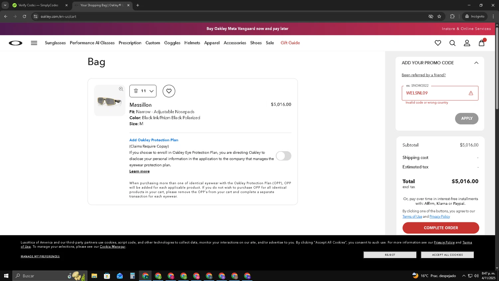Click the COMPLETE ORDER button
Screen dimensions: 499x281
441,228
